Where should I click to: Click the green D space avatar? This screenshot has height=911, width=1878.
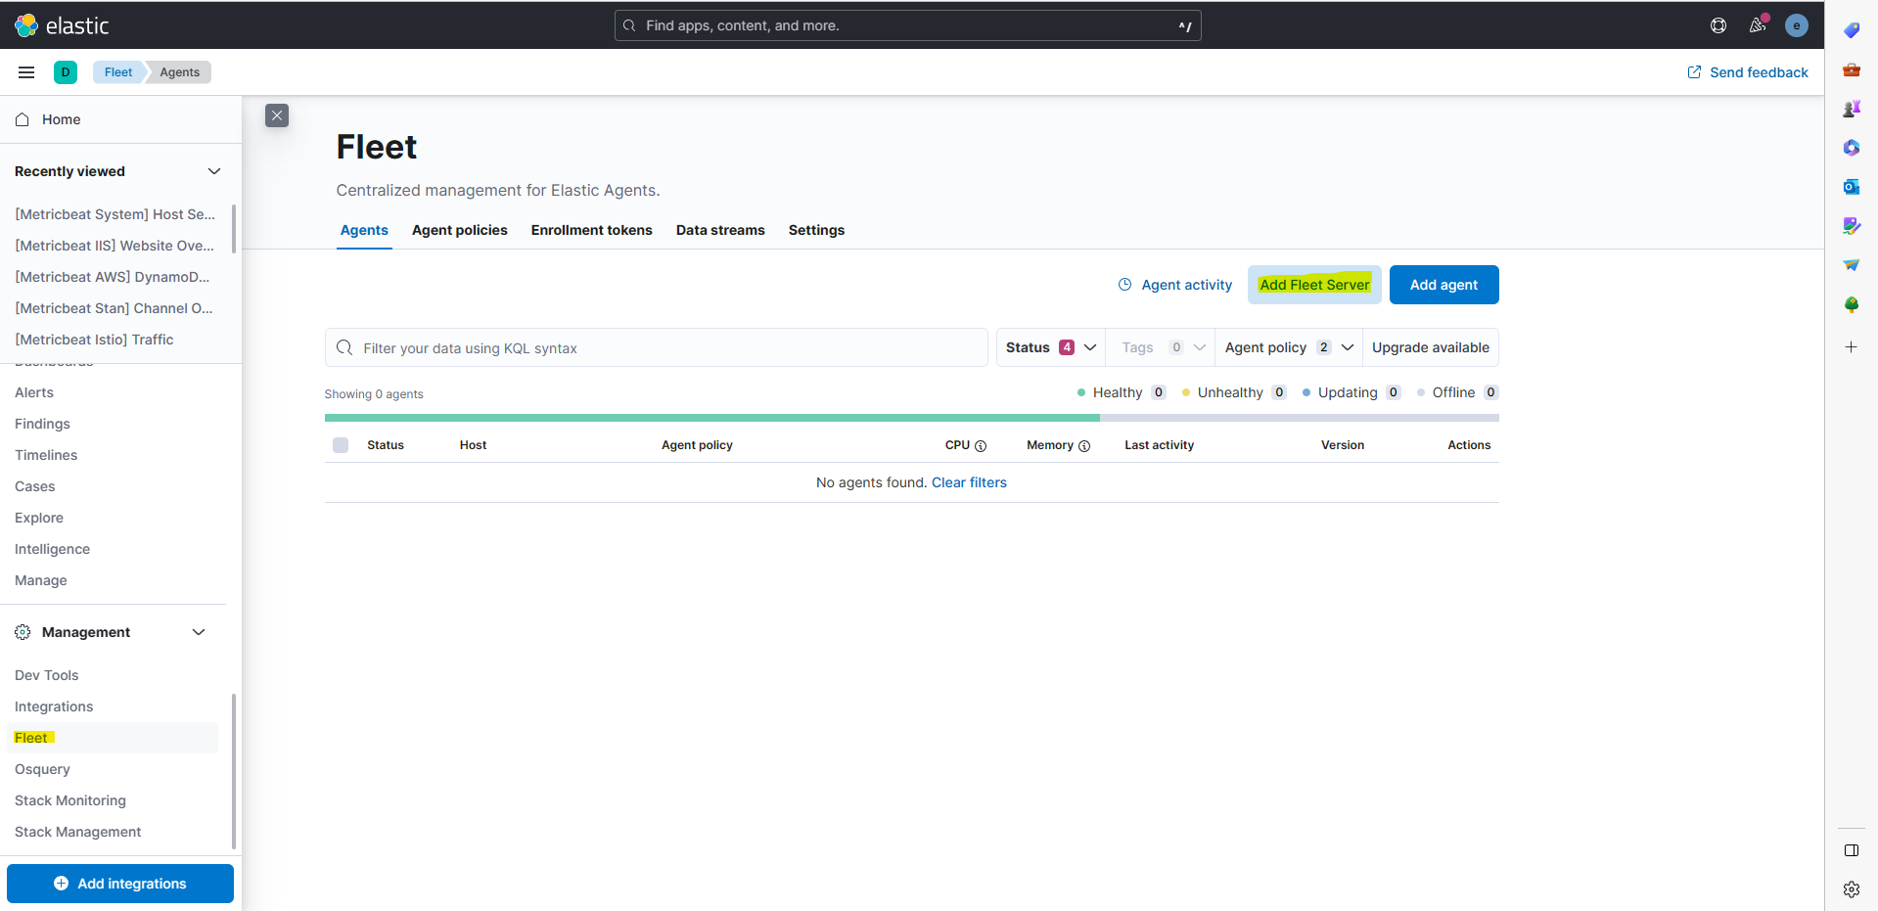click(66, 72)
